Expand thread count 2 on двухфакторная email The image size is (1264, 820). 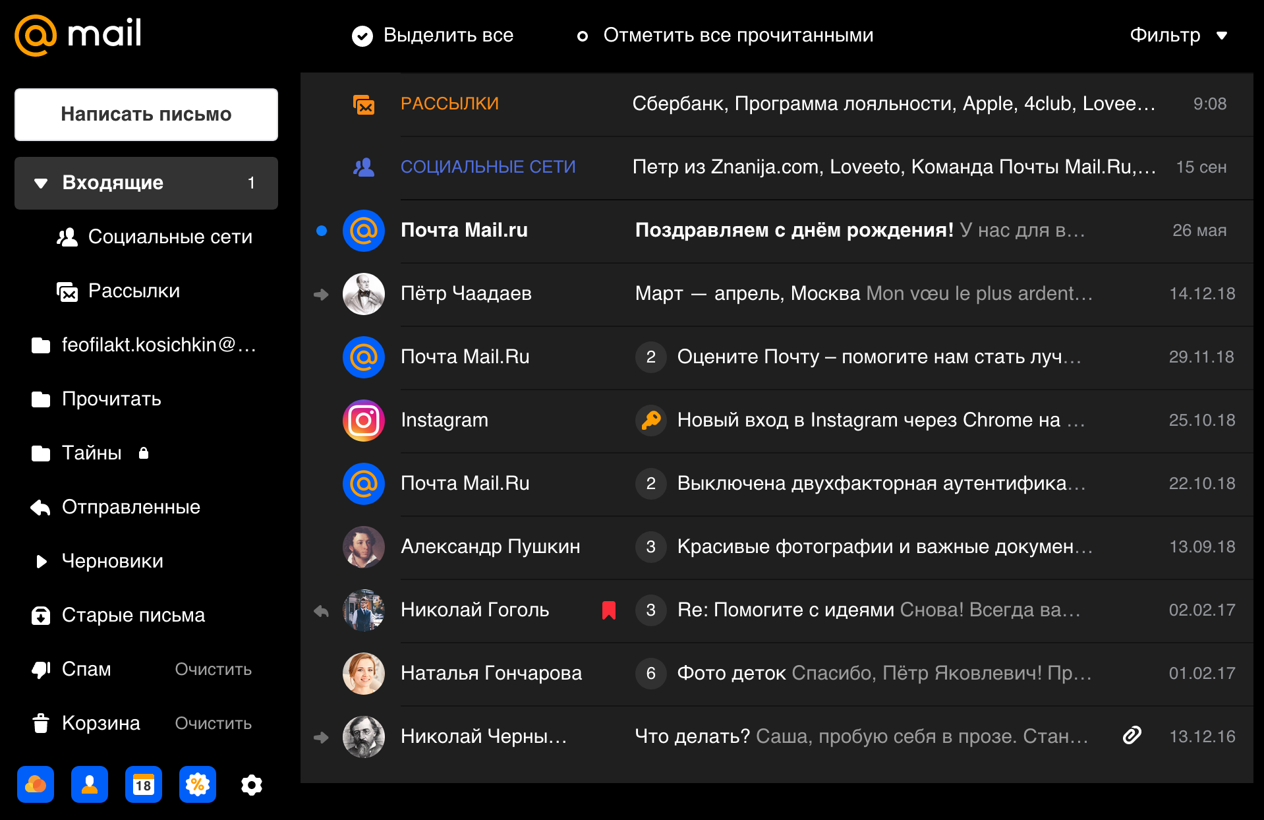[x=651, y=483]
